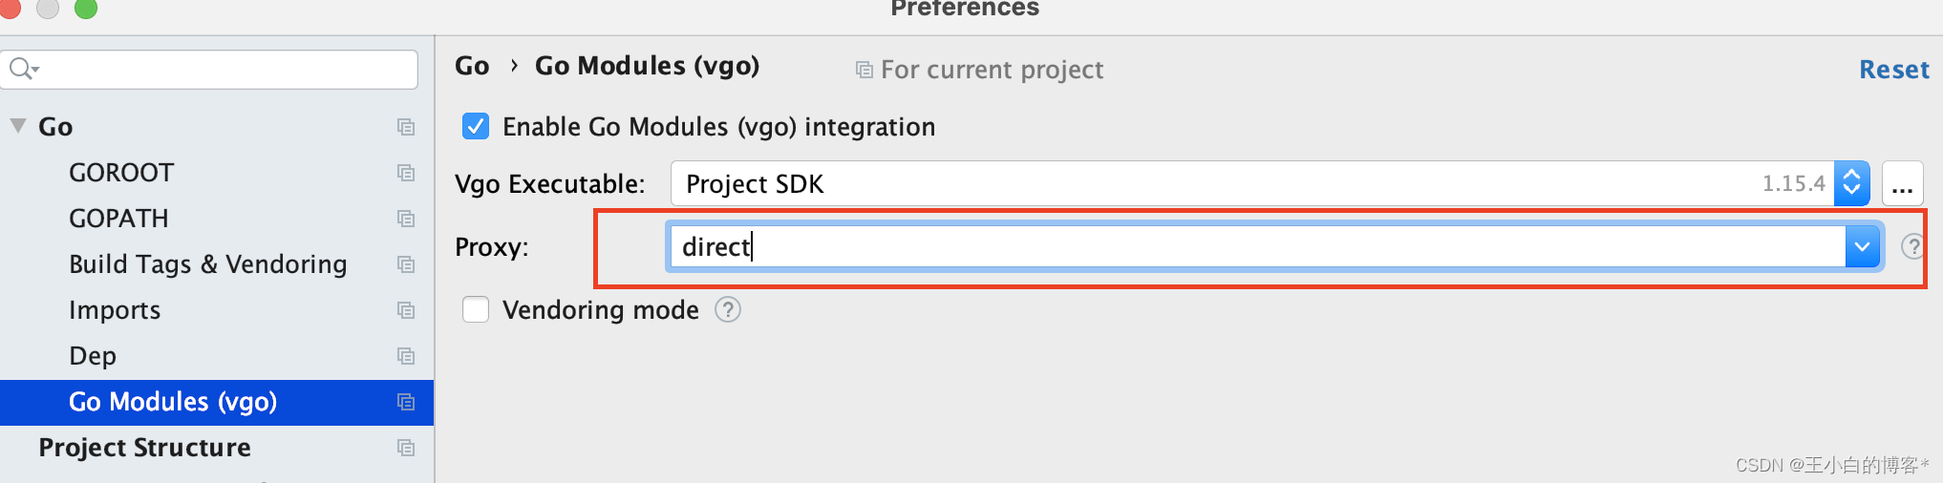
Task: Click the project-level icon beside GOROOT
Action: coord(406,173)
